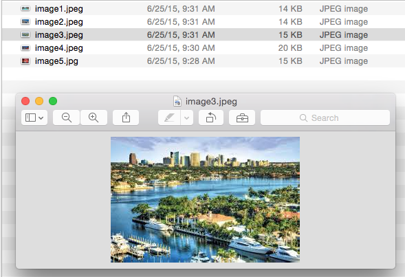Click the image3.jpeg title proxy icon

coord(177,101)
